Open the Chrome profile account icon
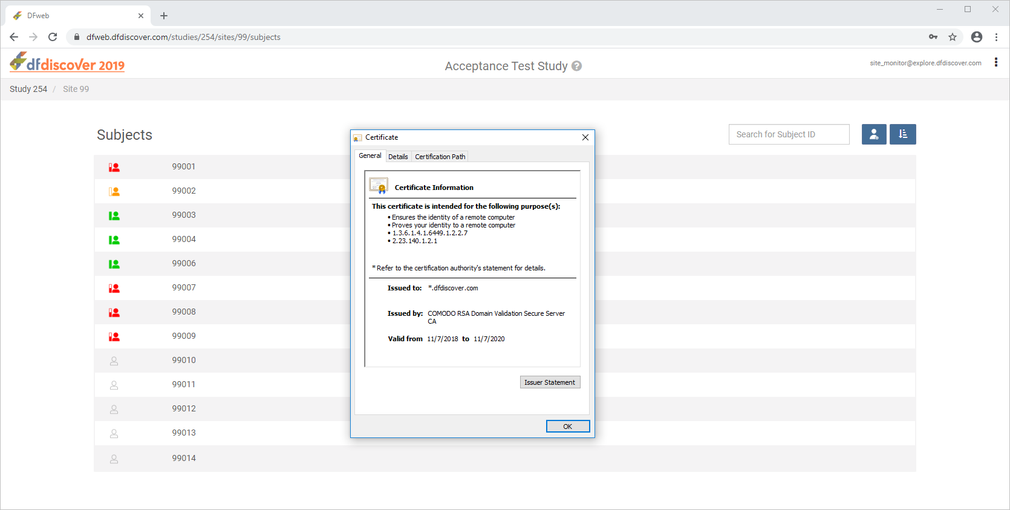 [976, 37]
